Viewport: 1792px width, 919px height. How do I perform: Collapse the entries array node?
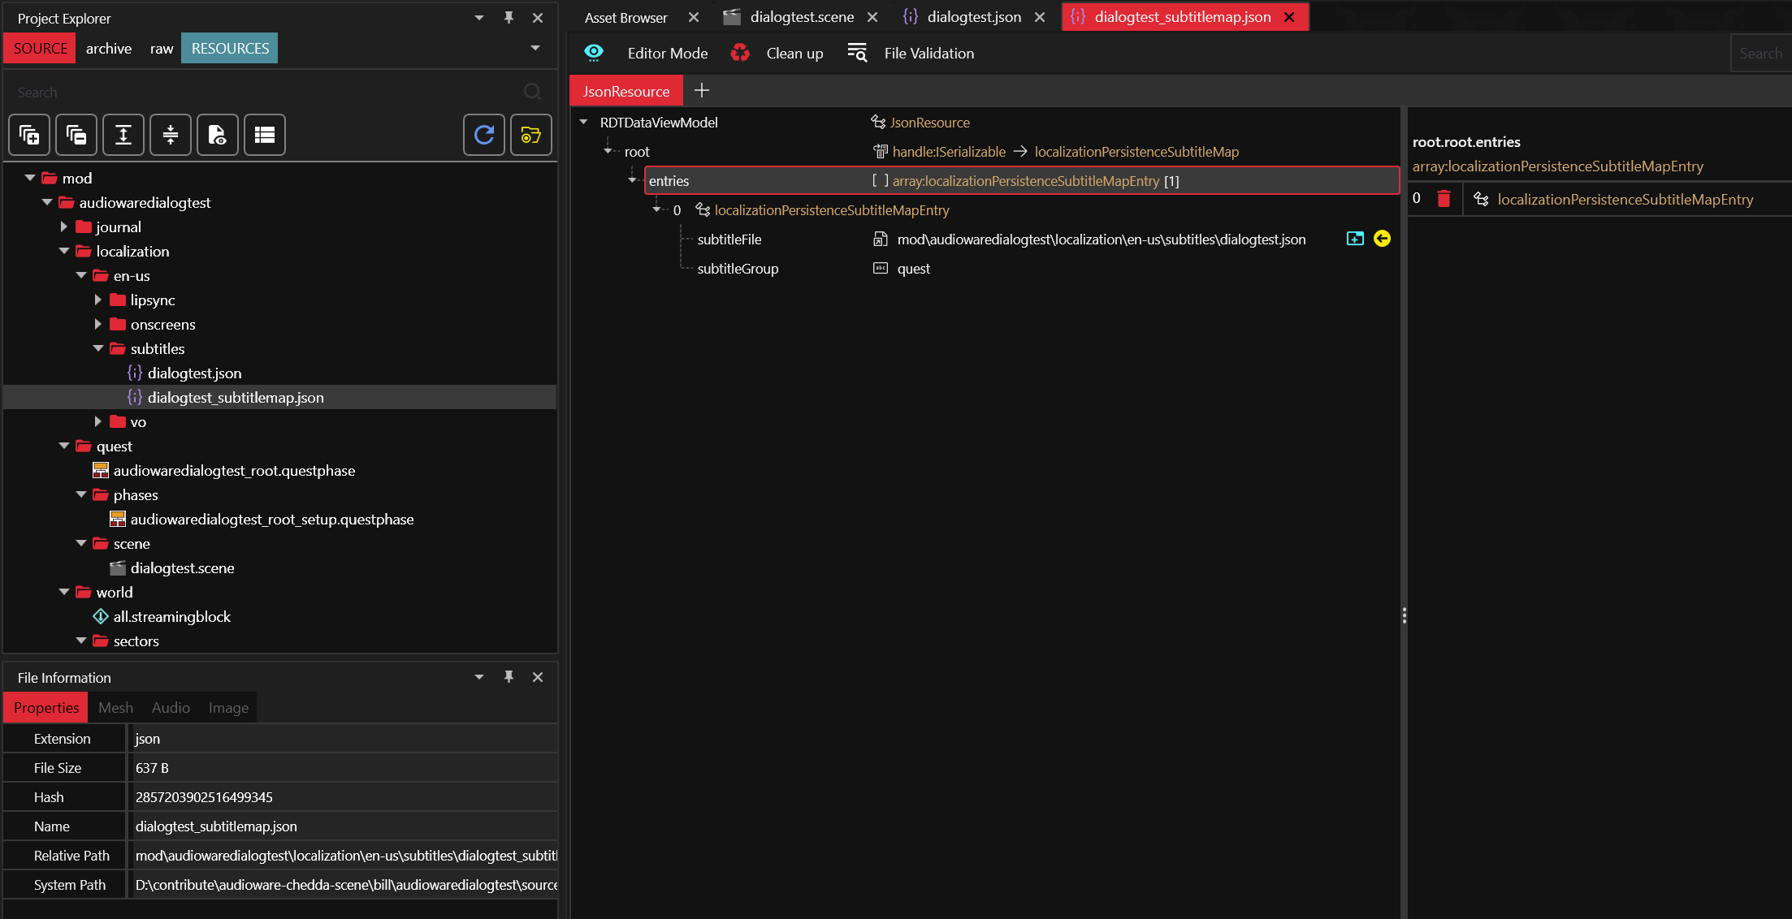click(x=633, y=180)
